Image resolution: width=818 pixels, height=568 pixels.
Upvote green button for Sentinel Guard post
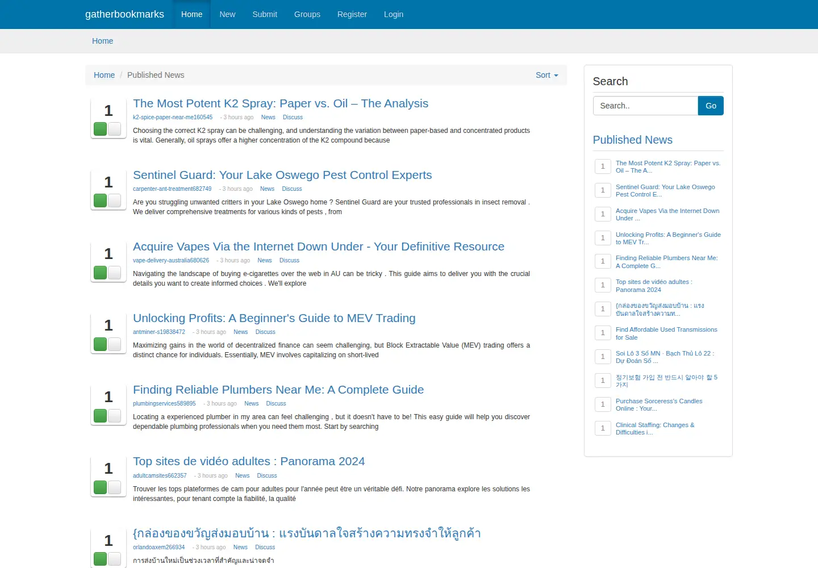(x=101, y=201)
